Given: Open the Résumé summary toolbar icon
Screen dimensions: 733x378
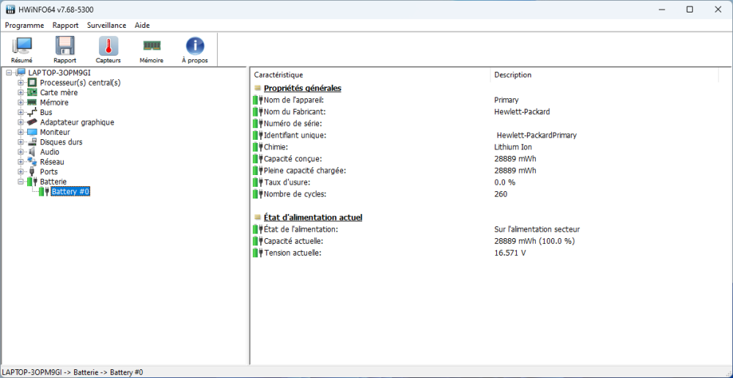Looking at the screenshot, I should tap(21, 46).
